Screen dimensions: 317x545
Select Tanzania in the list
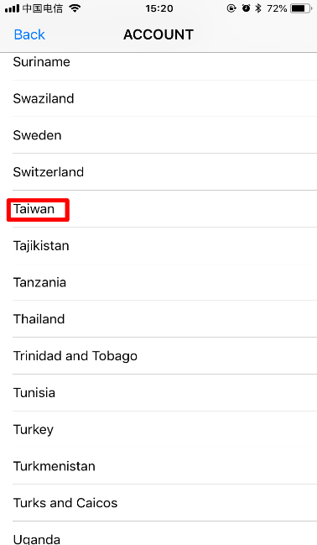[x=158, y=282]
